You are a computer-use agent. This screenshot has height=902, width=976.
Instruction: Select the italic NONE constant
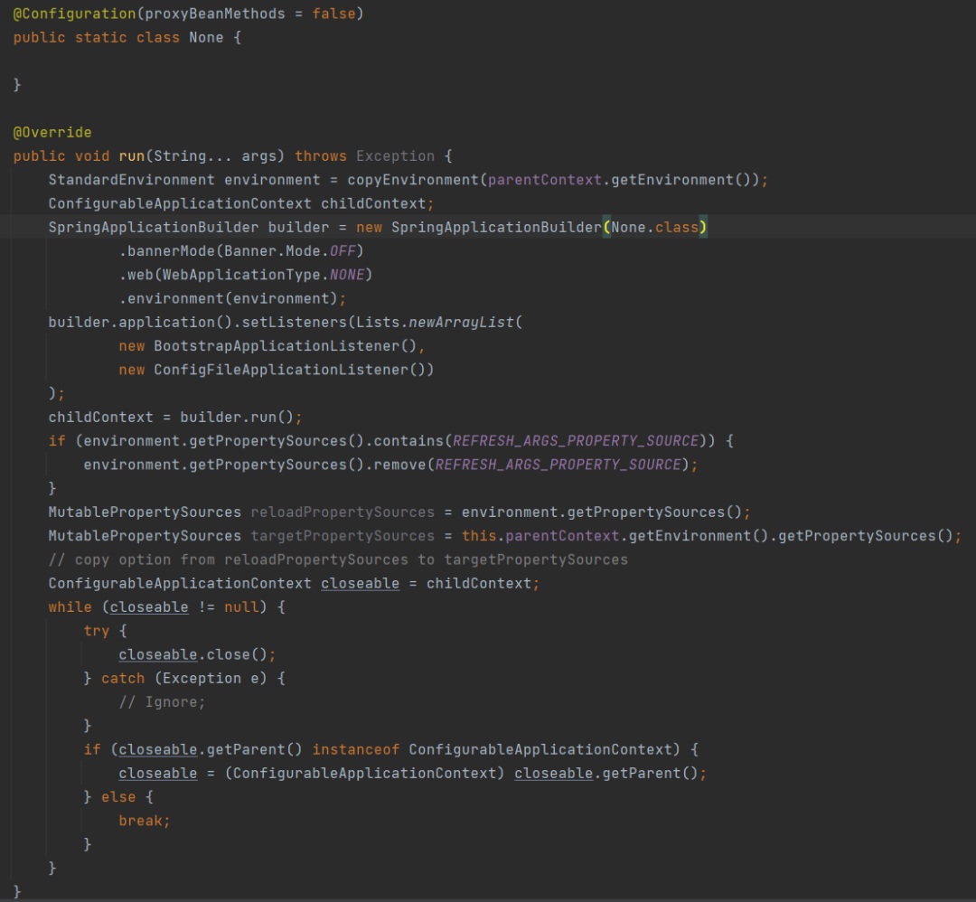coord(347,275)
